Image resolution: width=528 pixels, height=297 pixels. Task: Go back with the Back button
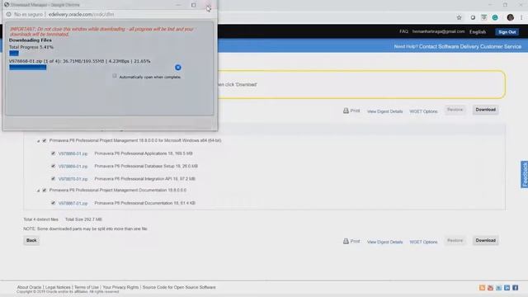[x=31, y=240]
